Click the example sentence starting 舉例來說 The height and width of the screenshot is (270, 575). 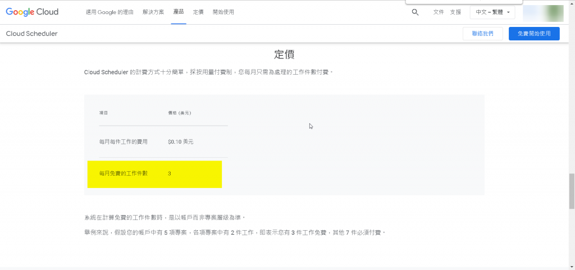point(235,232)
